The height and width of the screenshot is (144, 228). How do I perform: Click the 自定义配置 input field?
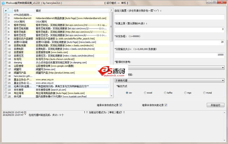click(x=169, y=17)
